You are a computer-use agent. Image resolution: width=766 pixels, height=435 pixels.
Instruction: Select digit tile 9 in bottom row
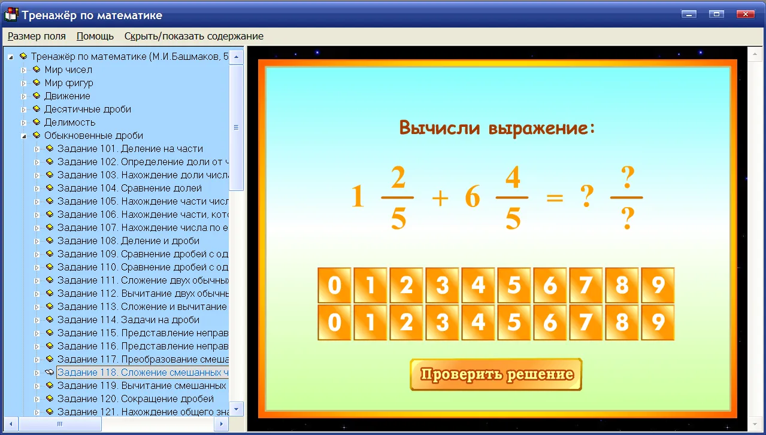point(658,323)
